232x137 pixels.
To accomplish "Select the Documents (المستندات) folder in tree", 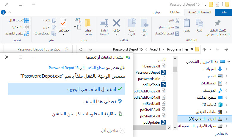I will pos(211,83).
